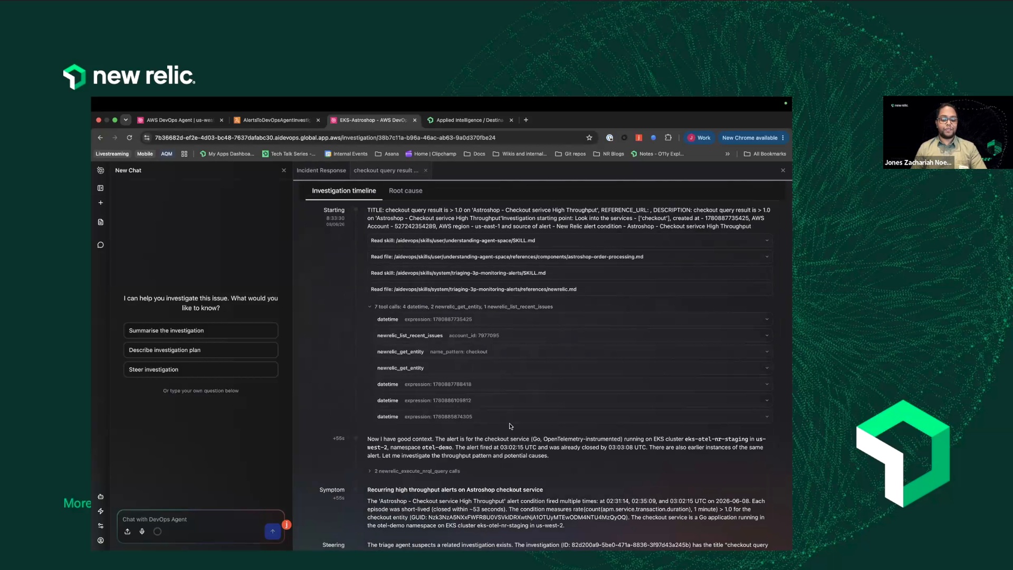The width and height of the screenshot is (1013, 570).
Task: Open the 'Tech Talk Series' bookmark
Action: [289, 154]
